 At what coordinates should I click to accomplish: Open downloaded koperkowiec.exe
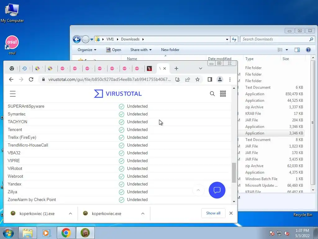pos(107,213)
